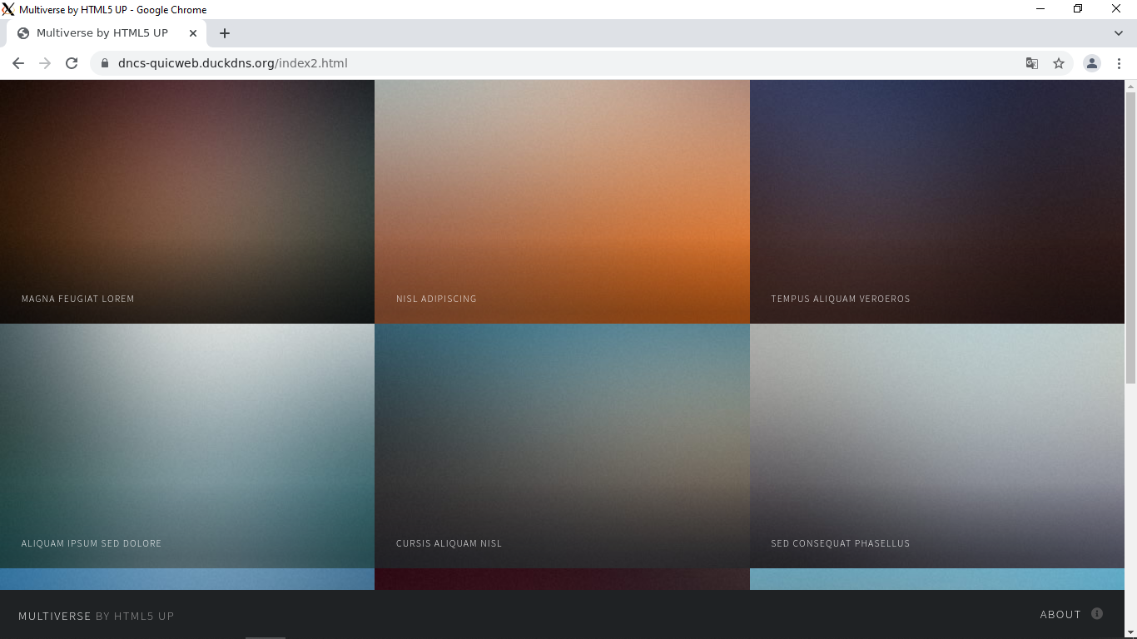Click the About link in footer
The width and height of the screenshot is (1137, 639).
[x=1060, y=615]
